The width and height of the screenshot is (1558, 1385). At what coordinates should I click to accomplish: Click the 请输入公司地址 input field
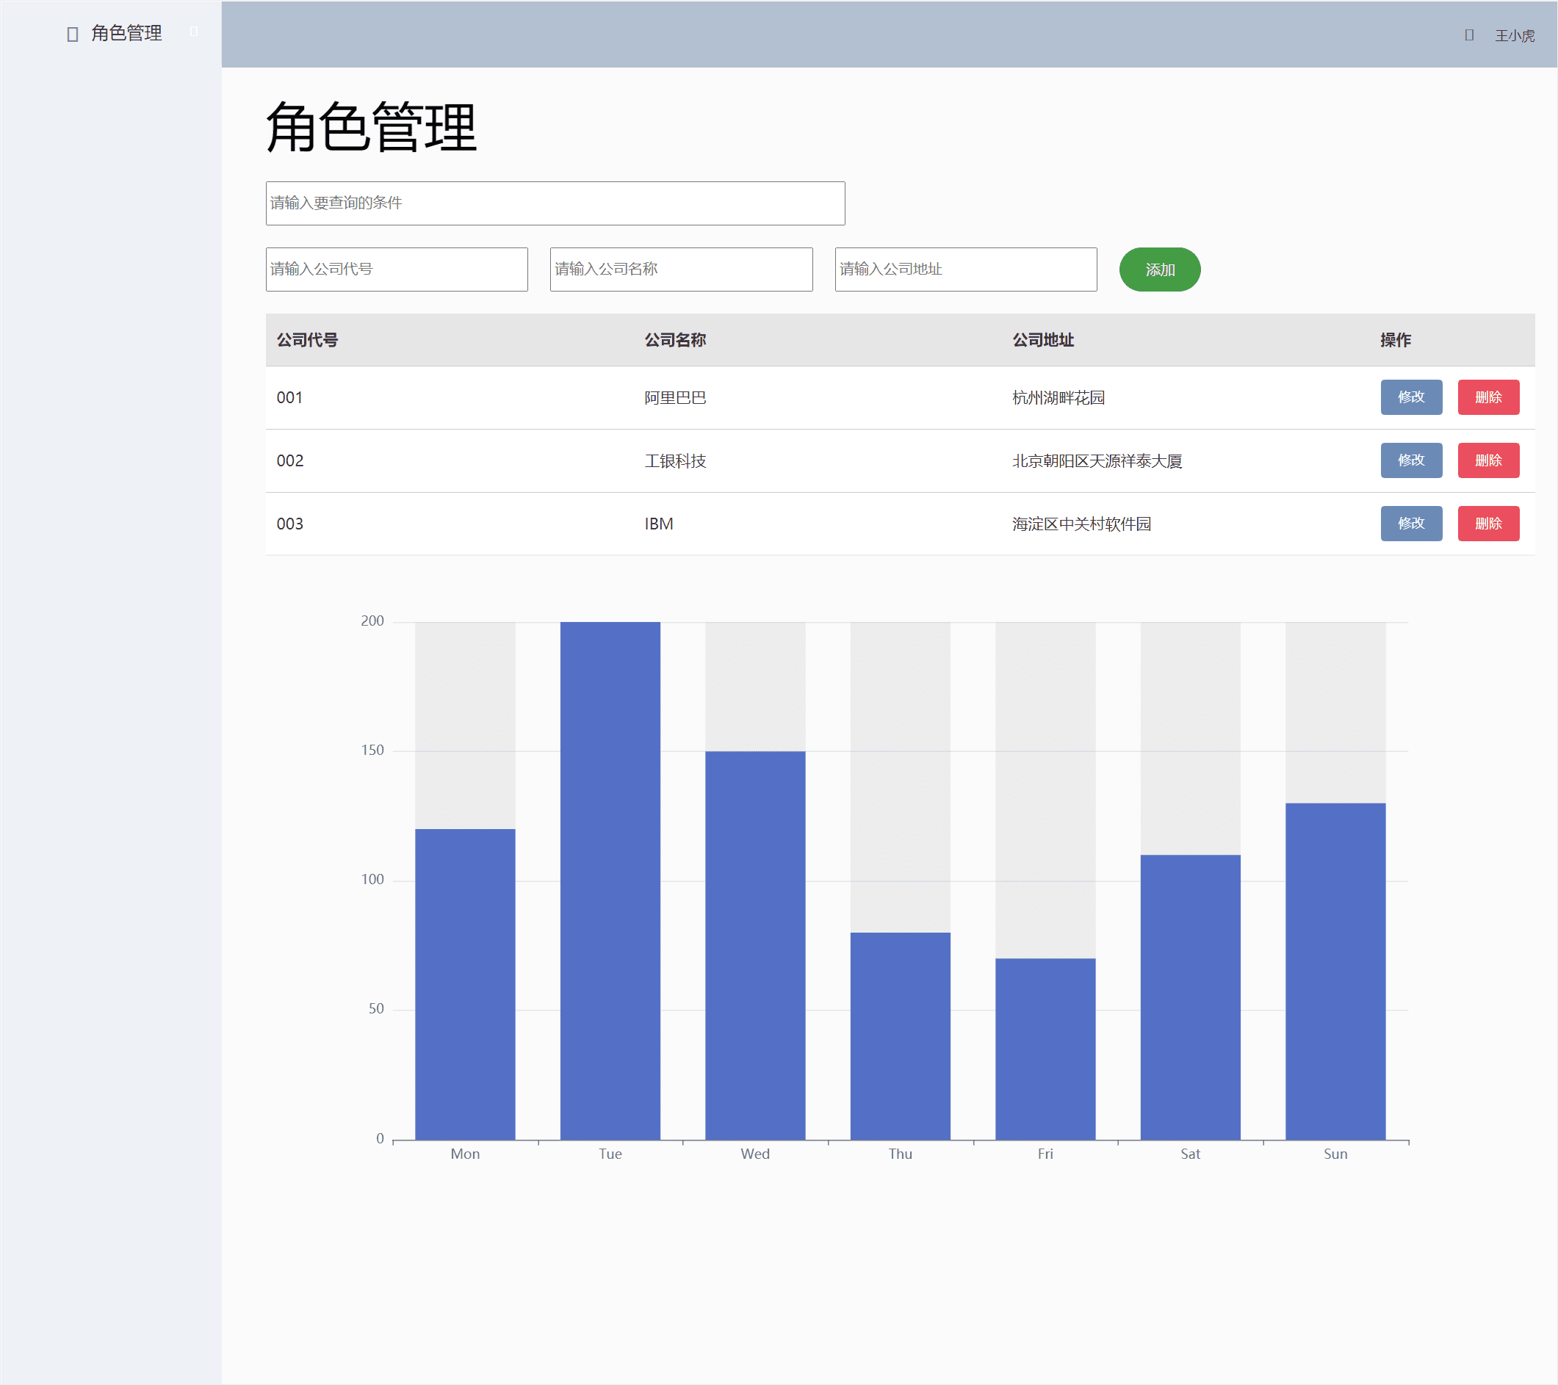965,269
